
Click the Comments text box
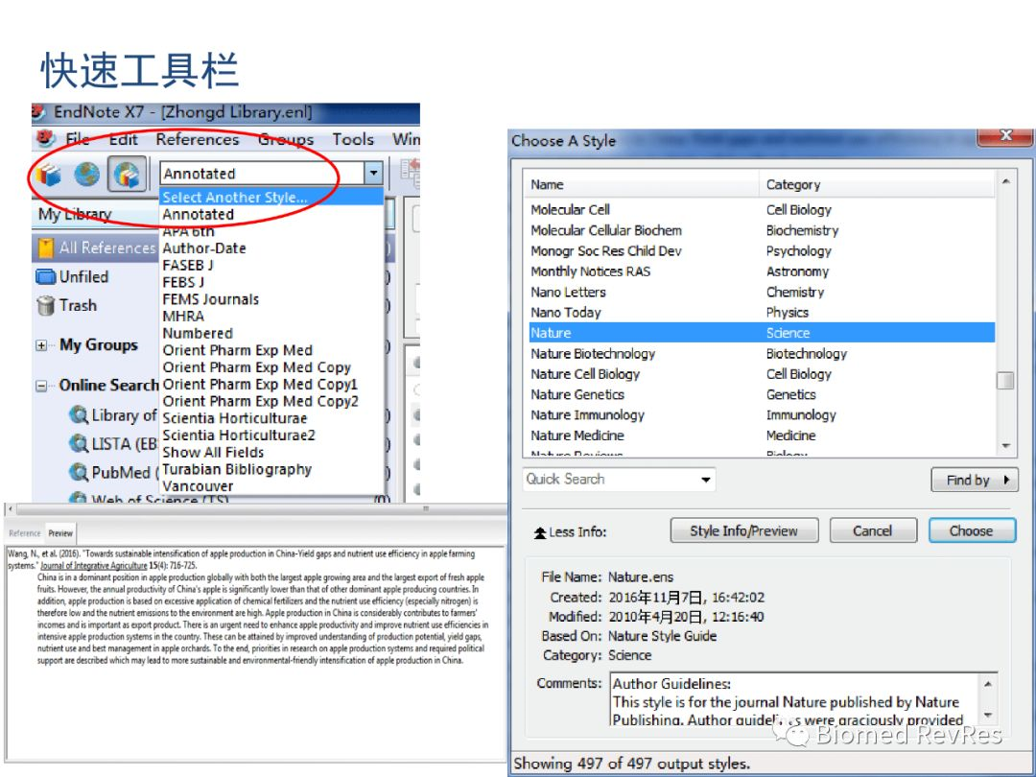pos(795,699)
